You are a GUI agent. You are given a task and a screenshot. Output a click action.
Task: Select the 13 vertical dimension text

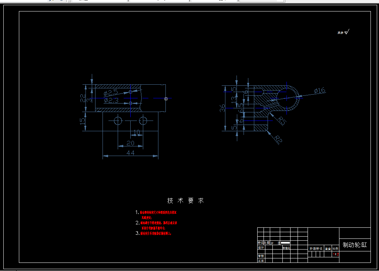point(234,99)
